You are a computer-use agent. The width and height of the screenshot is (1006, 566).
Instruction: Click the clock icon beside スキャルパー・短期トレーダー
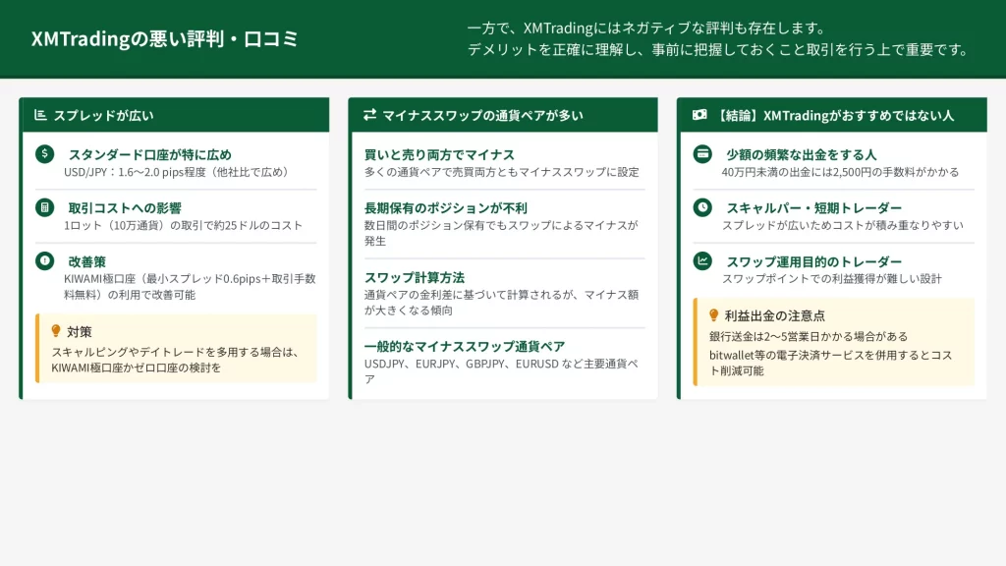pyautogui.click(x=702, y=207)
